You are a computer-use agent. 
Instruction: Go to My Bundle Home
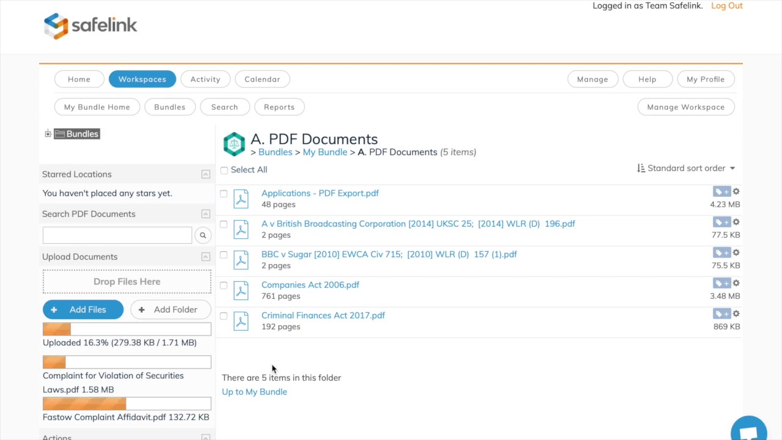[97, 107]
